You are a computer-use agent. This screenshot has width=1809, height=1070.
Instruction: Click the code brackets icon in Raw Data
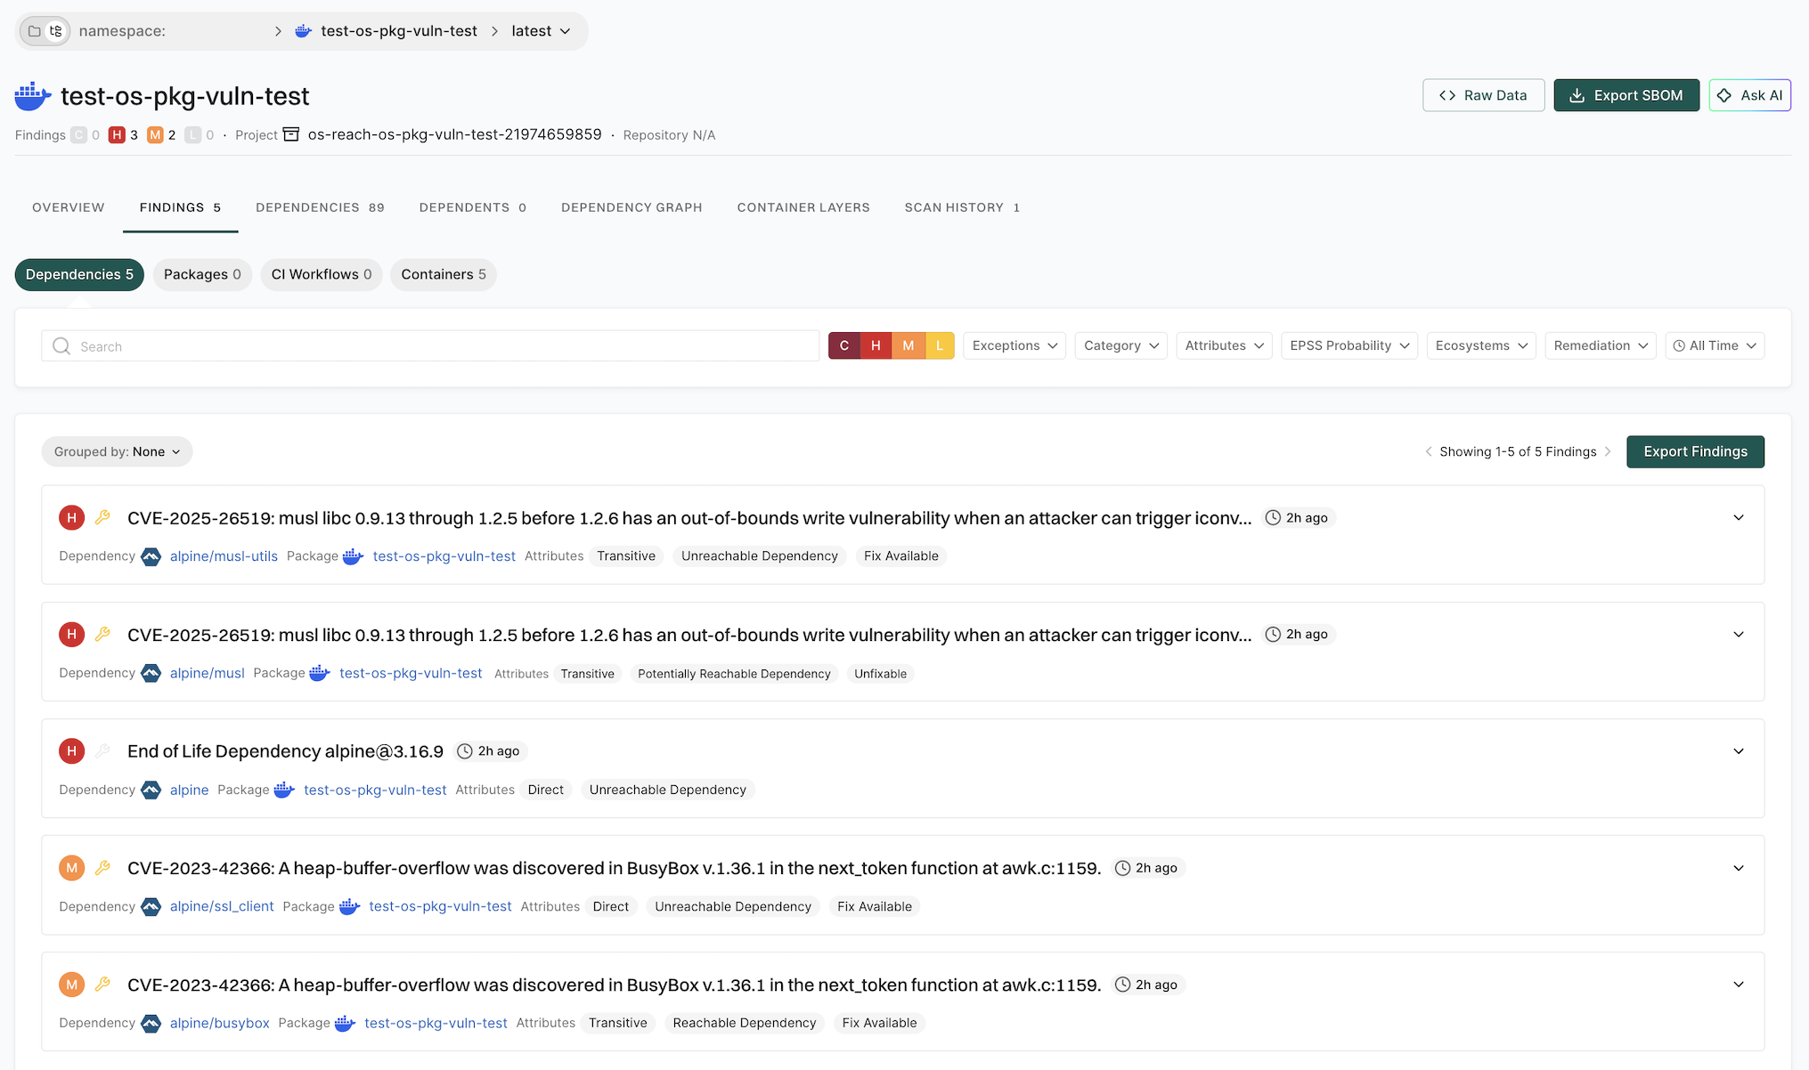click(1448, 94)
